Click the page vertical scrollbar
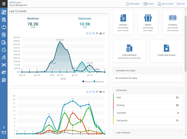Image resolution: width=187 pixels, height=139 pixels. pyautogui.click(x=186, y=43)
